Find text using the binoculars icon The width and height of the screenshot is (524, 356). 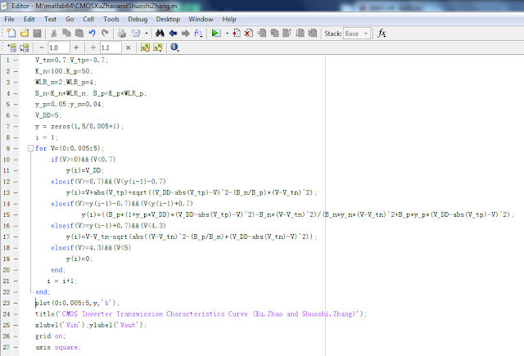click(160, 33)
